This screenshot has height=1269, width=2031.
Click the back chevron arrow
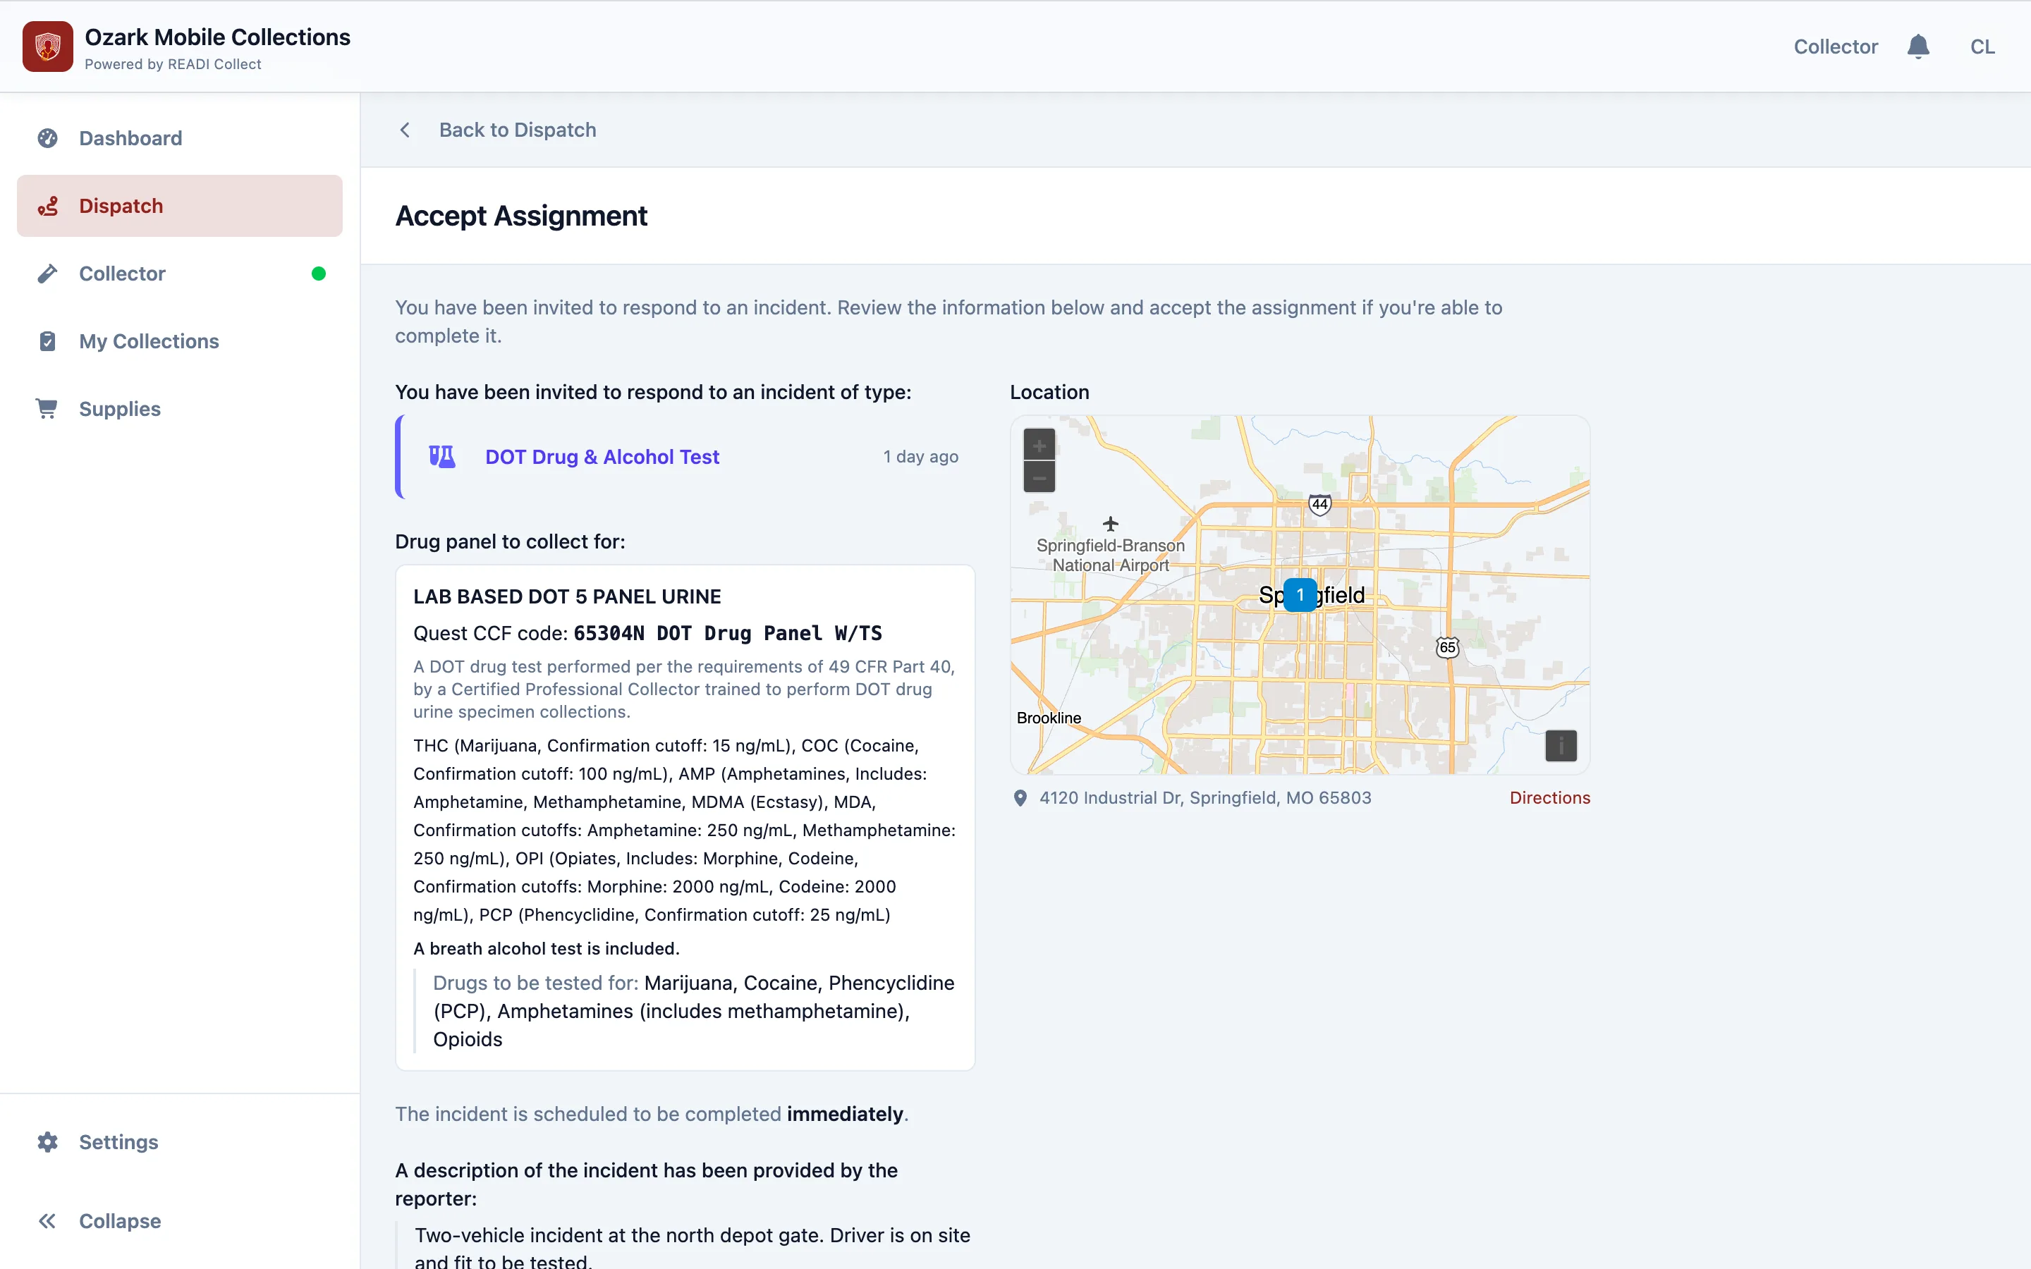(405, 130)
